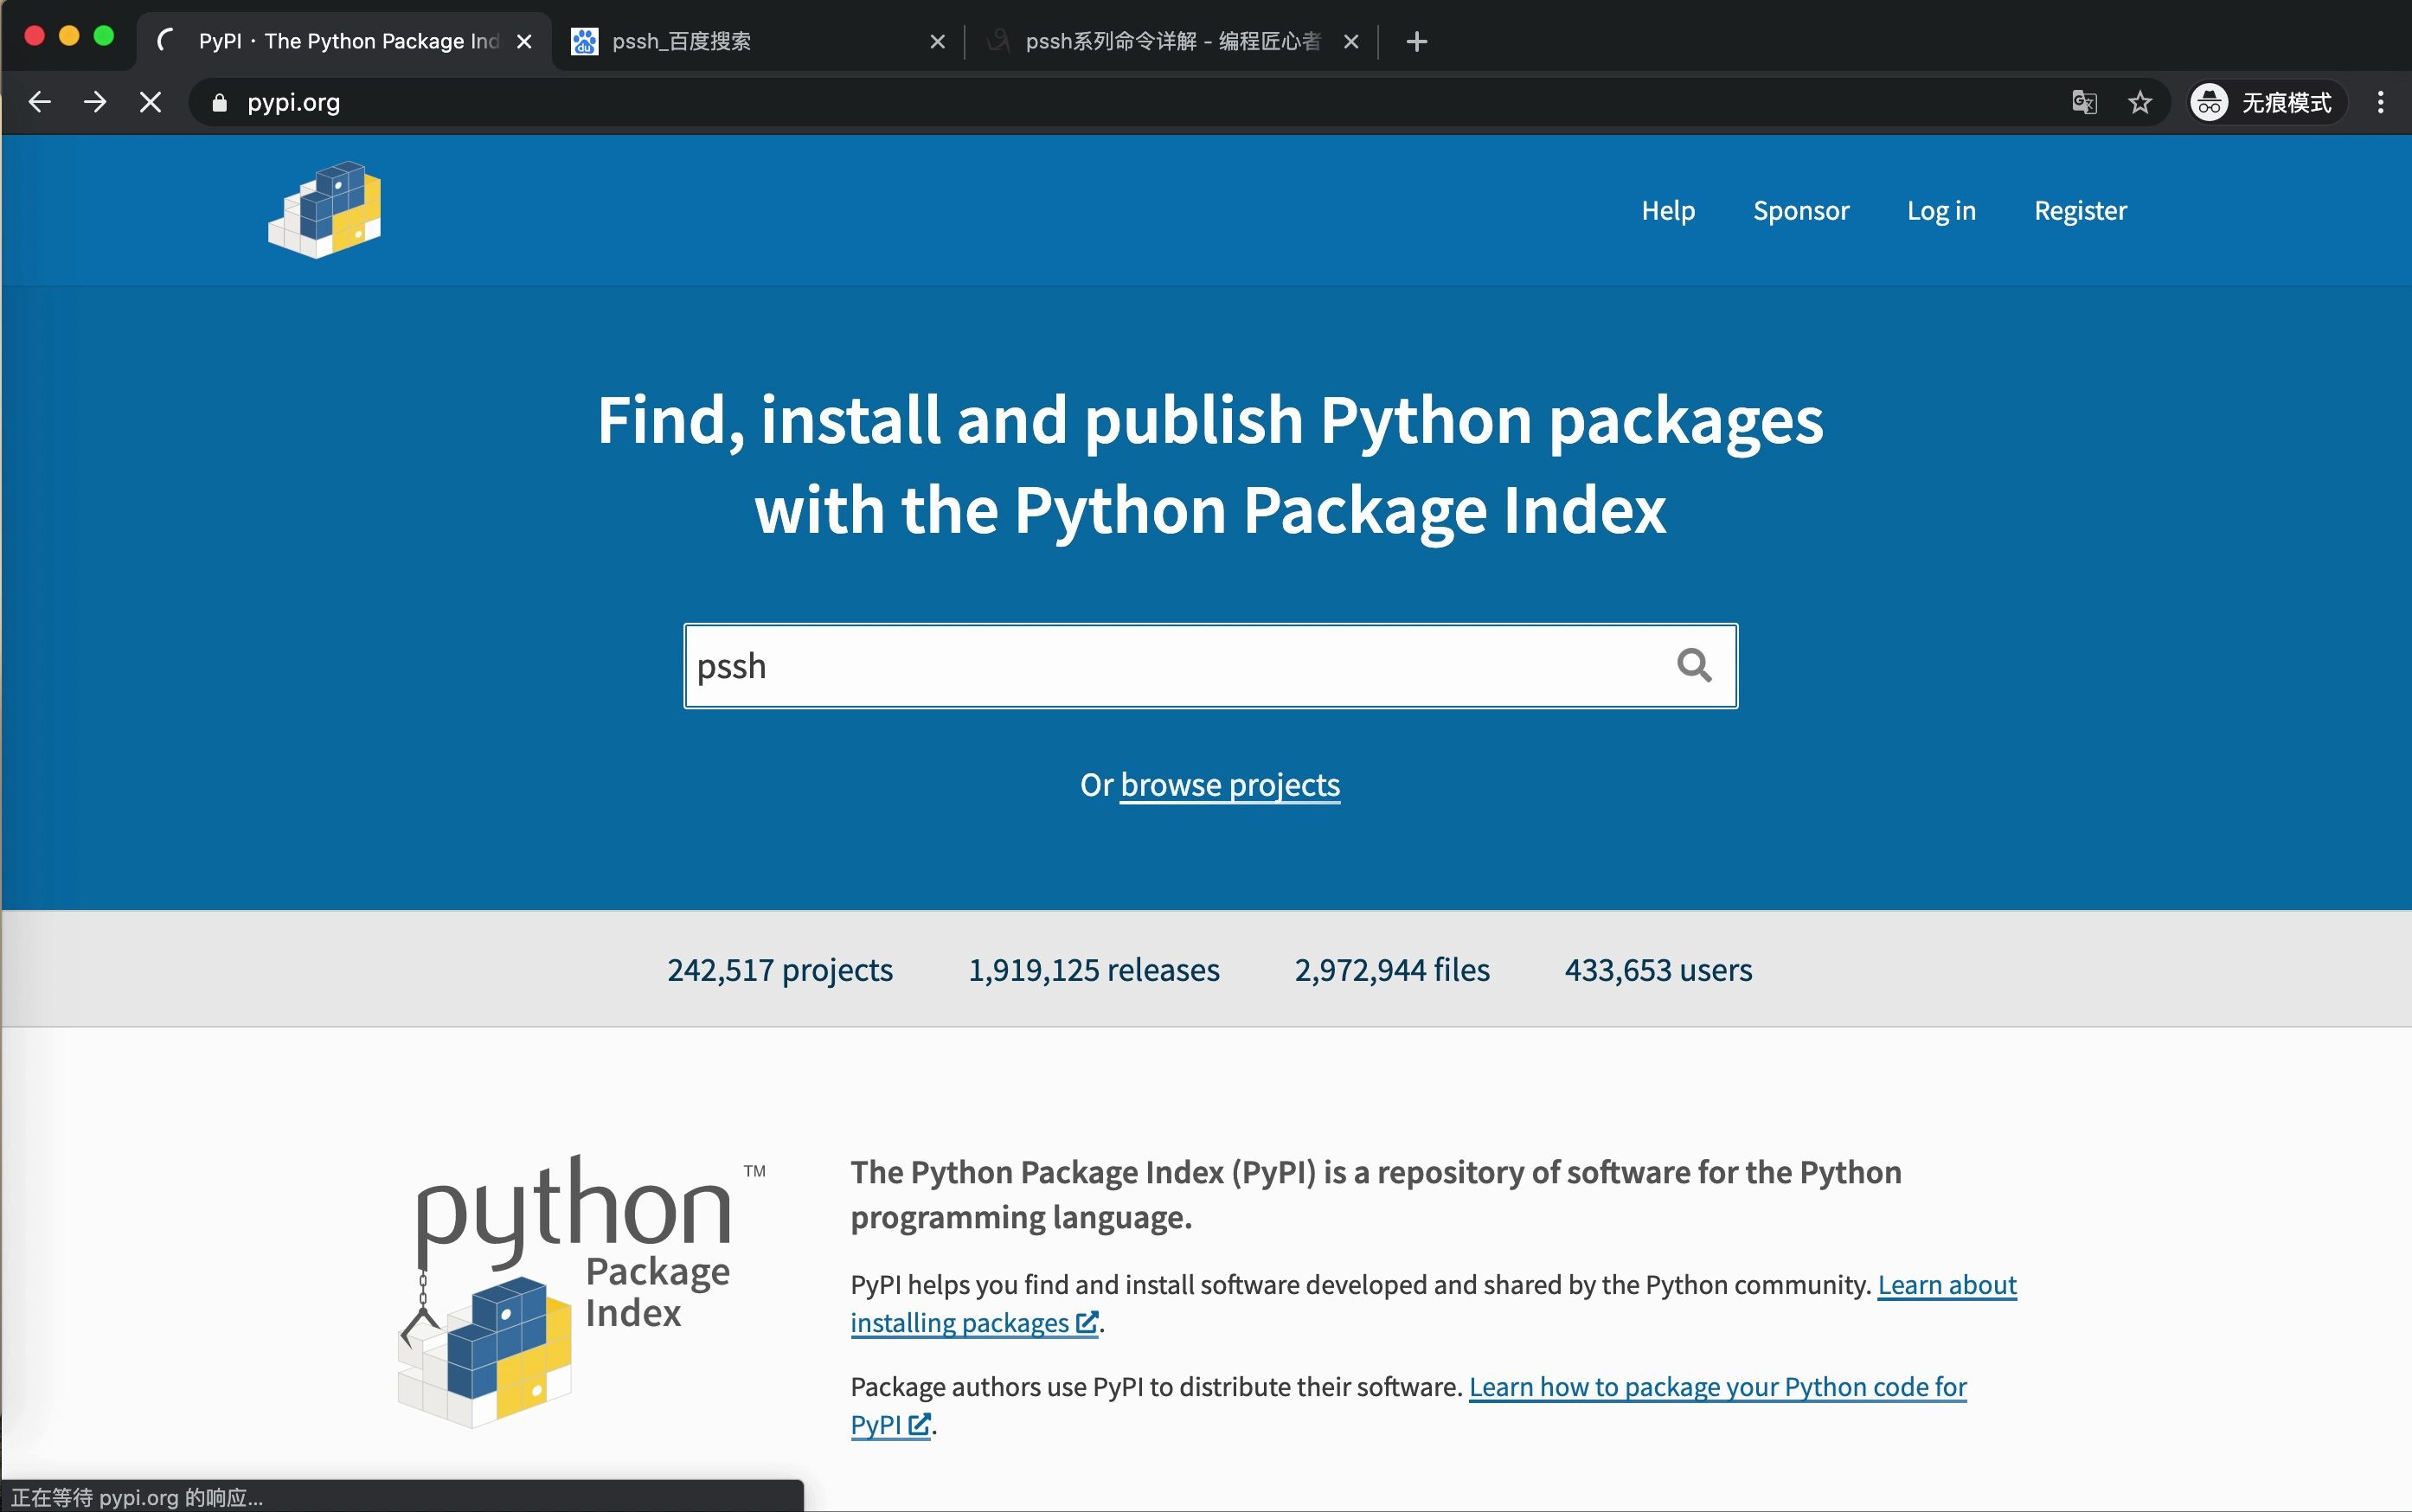
Task: Close the pssh系列命令详解 tab
Action: pyautogui.click(x=1350, y=41)
